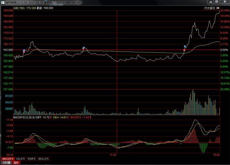This screenshot has width=230, height=165.
Task: Click the 83320 volume axis label
Action: pos(9,96)
